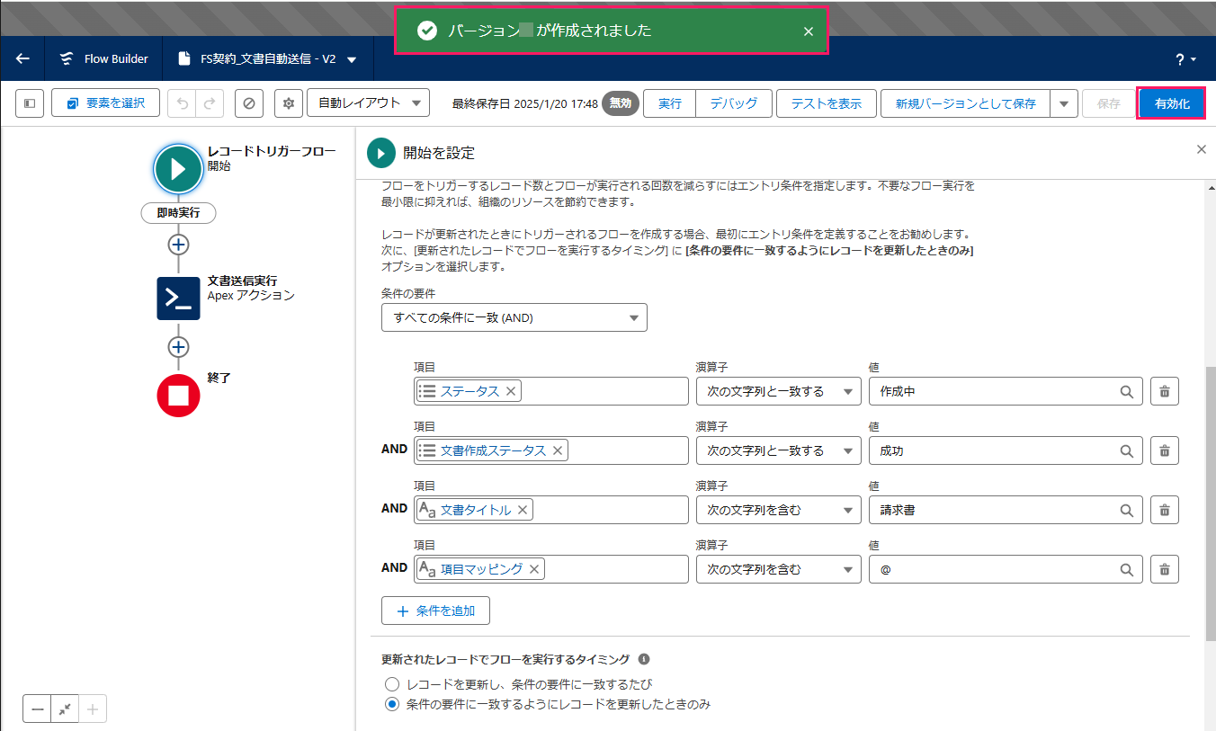Remove the 文書タイトル field pill
The width and height of the screenshot is (1216, 731).
pyautogui.click(x=523, y=511)
